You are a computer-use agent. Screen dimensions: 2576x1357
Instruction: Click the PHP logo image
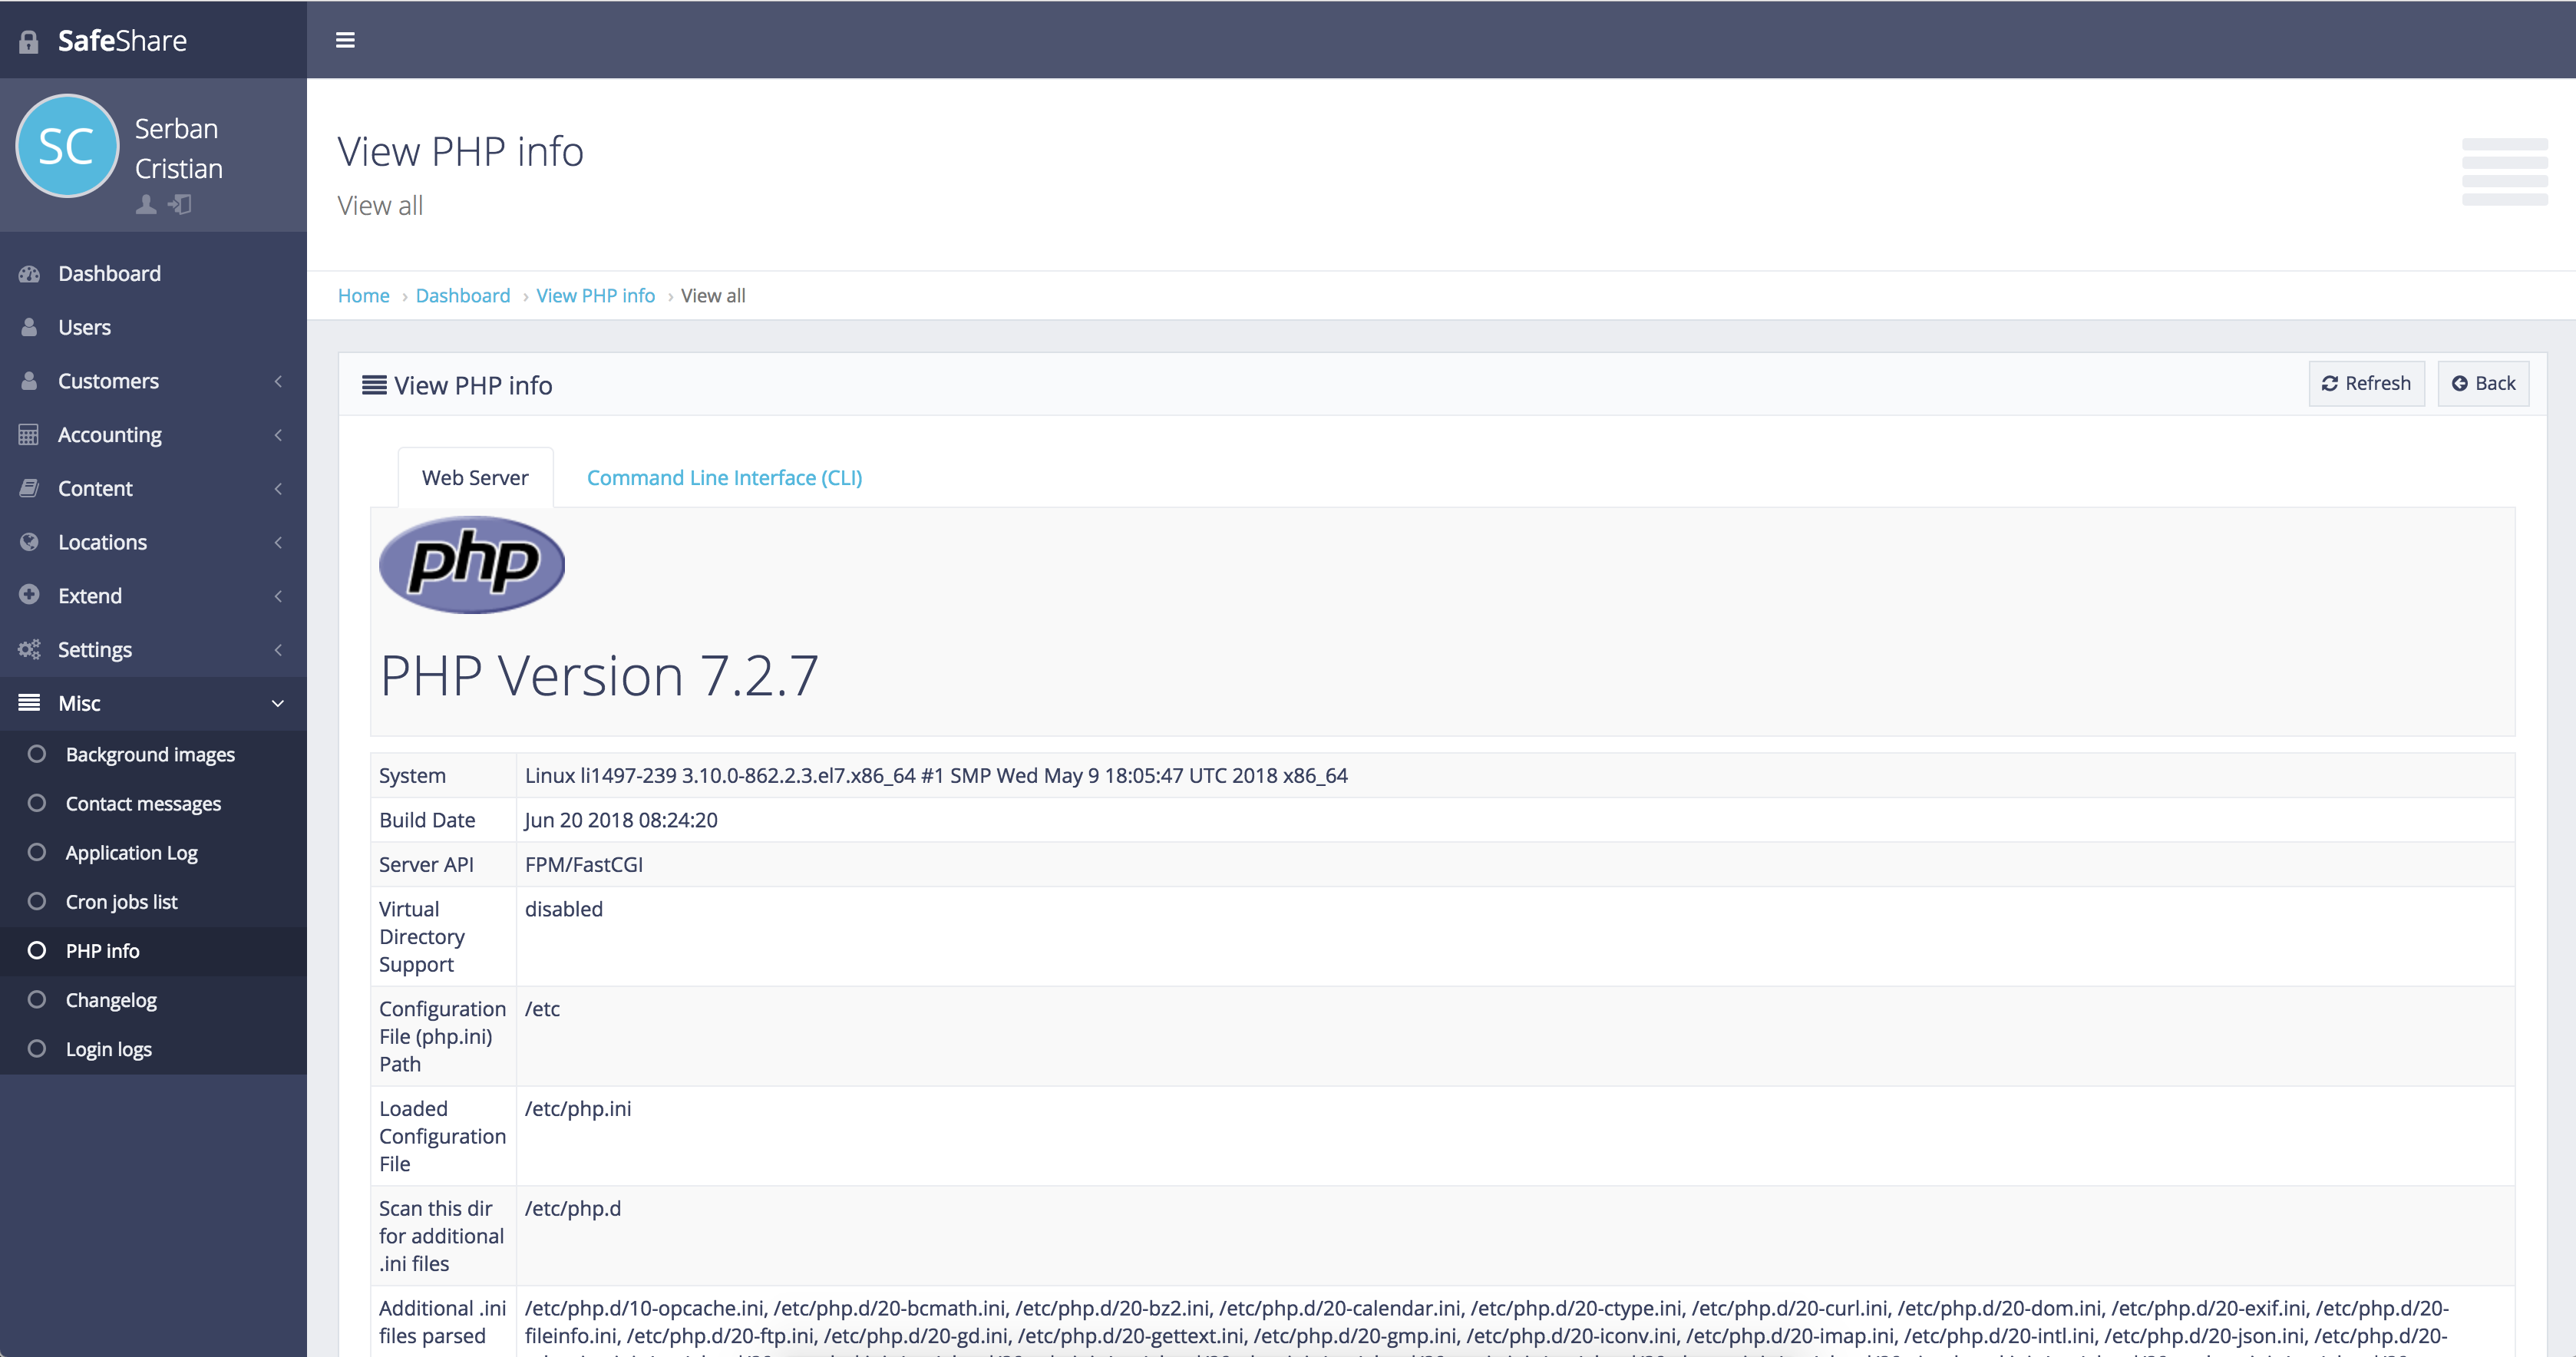tap(472, 565)
